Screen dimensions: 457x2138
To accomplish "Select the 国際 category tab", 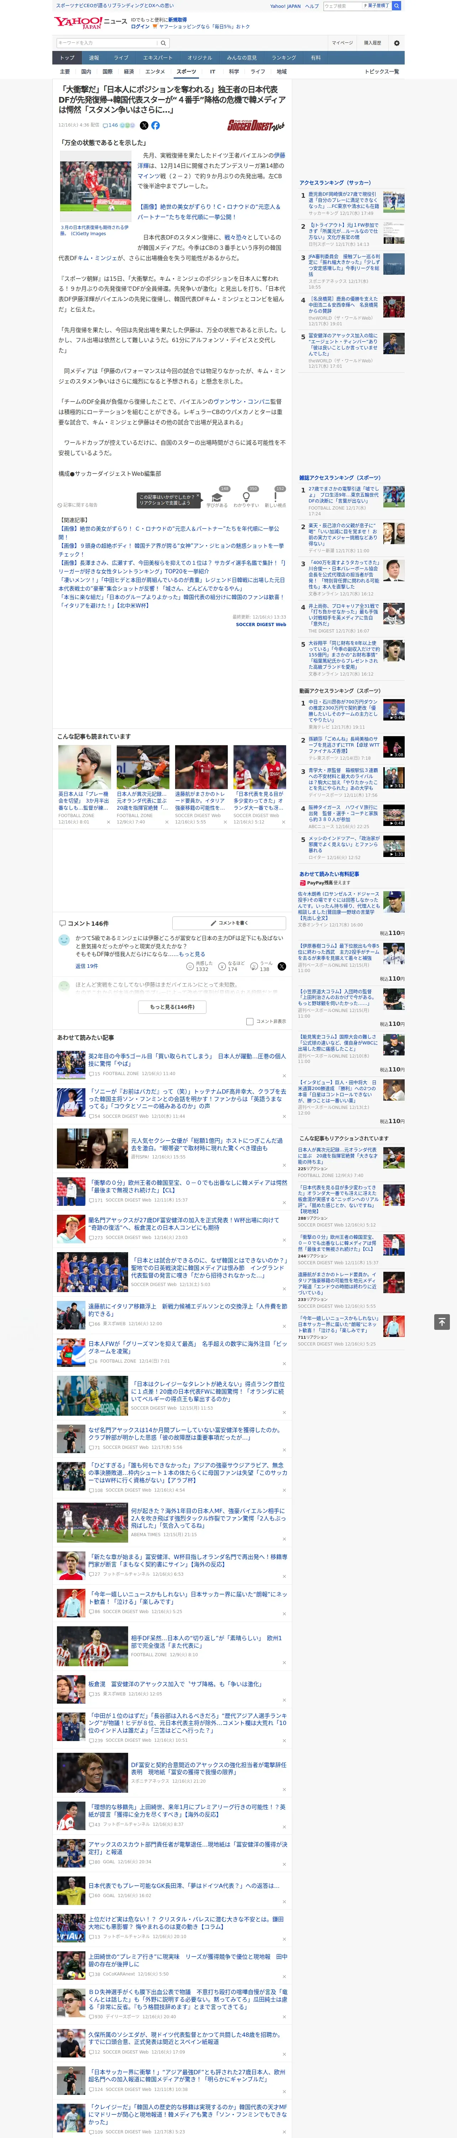I will (x=107, y=71).
